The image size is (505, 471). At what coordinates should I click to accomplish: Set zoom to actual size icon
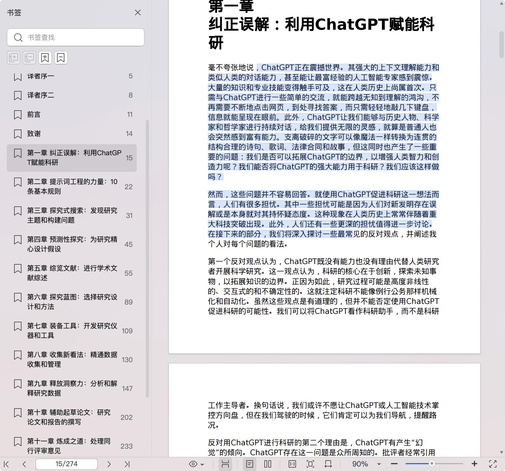coord(292,464)
